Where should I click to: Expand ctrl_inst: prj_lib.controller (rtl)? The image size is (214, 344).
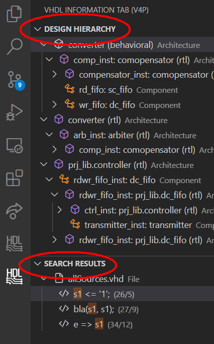coord(60,210)
